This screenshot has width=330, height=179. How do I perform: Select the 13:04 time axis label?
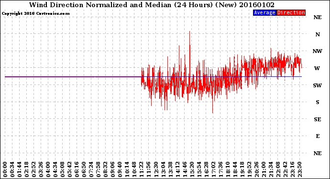pos(163,169)
